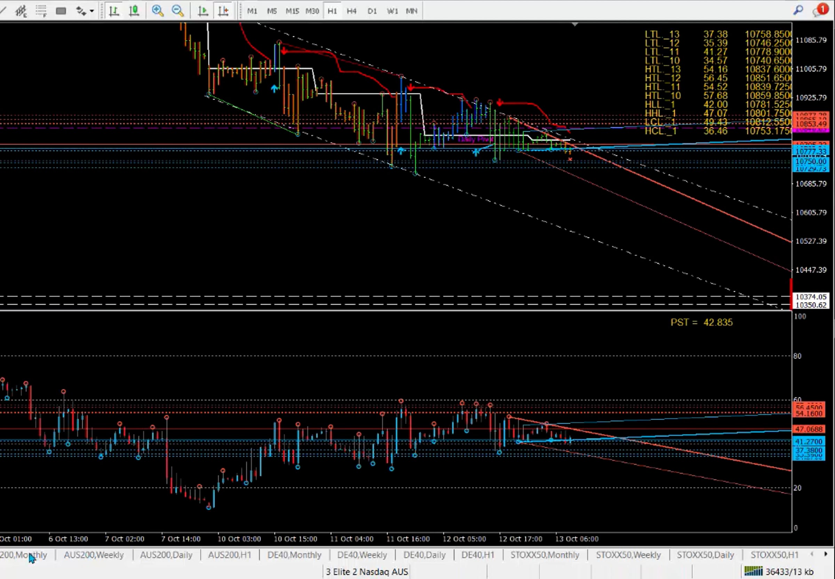
Task: Select the Fibonacci retracement tool
Action: click(x=41, y=11)
